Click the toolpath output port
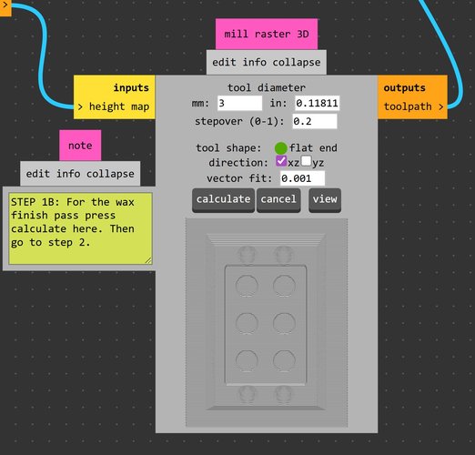This screenshot has height=455, width=475. (414, 106)
